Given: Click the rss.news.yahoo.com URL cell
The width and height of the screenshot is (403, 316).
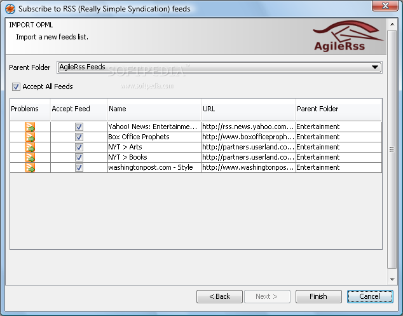Looking at the screenshot, I should 249,127.
